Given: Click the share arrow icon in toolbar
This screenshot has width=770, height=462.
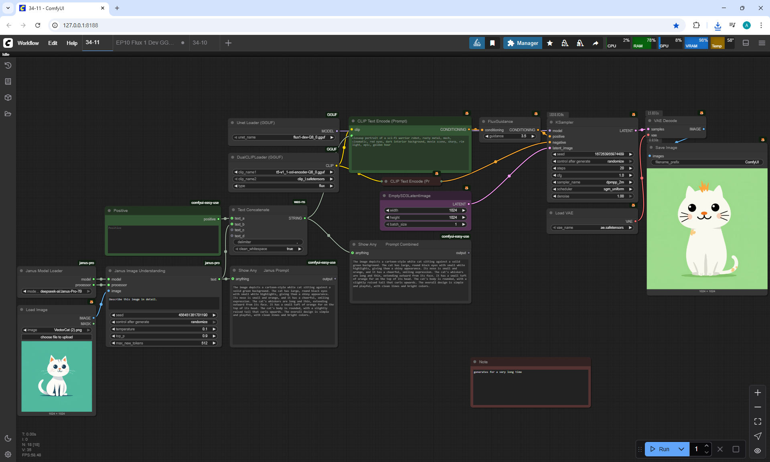Looking at the screenshot, I should tap(596, 43).
